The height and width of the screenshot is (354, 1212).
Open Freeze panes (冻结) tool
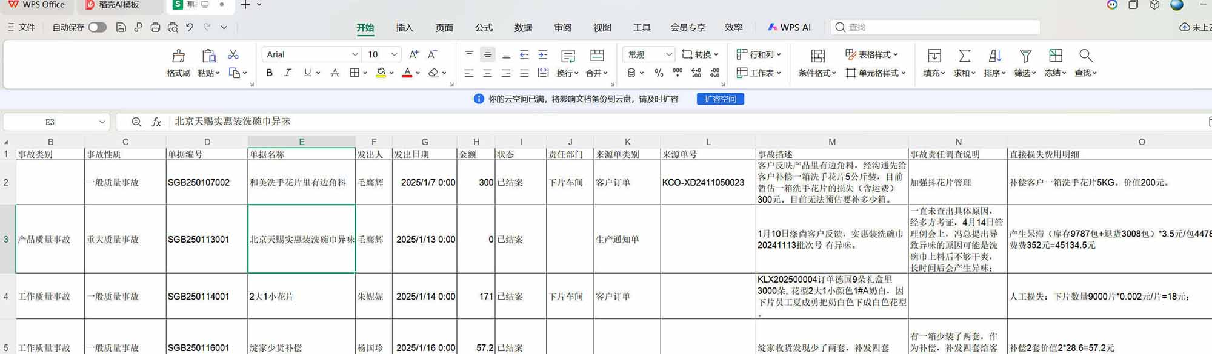pos(1056,56)
